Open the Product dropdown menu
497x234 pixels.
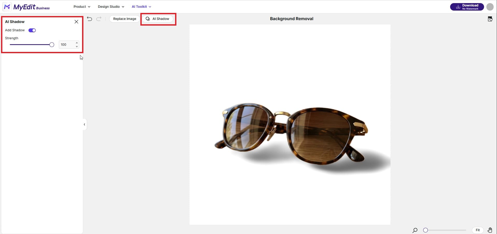[x=82, y=6]
